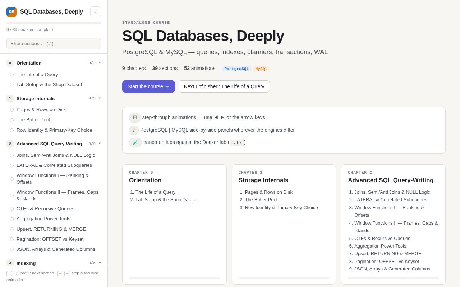Open CTEs & Recursive Queries in Chapter 2 card
460x287 pixels.
point(382,239)
